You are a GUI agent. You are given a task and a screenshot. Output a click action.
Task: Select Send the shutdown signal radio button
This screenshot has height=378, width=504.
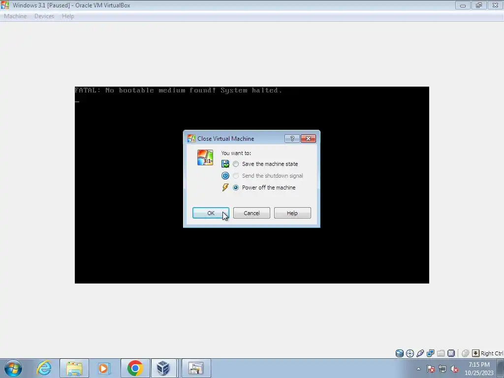pos(236,176)
